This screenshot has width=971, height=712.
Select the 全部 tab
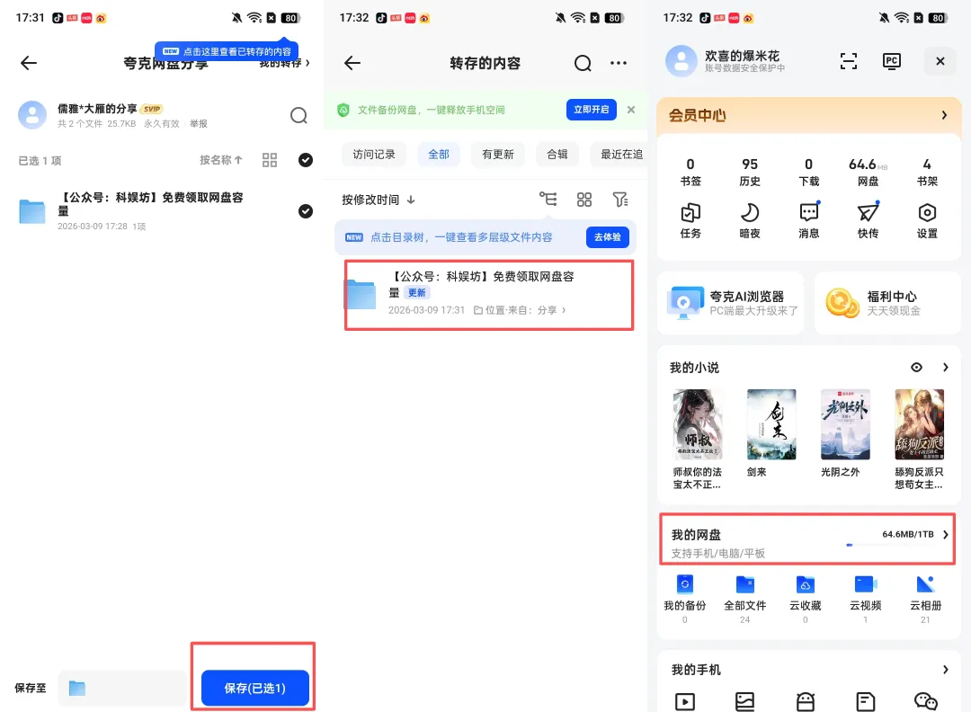pos(439,154)
